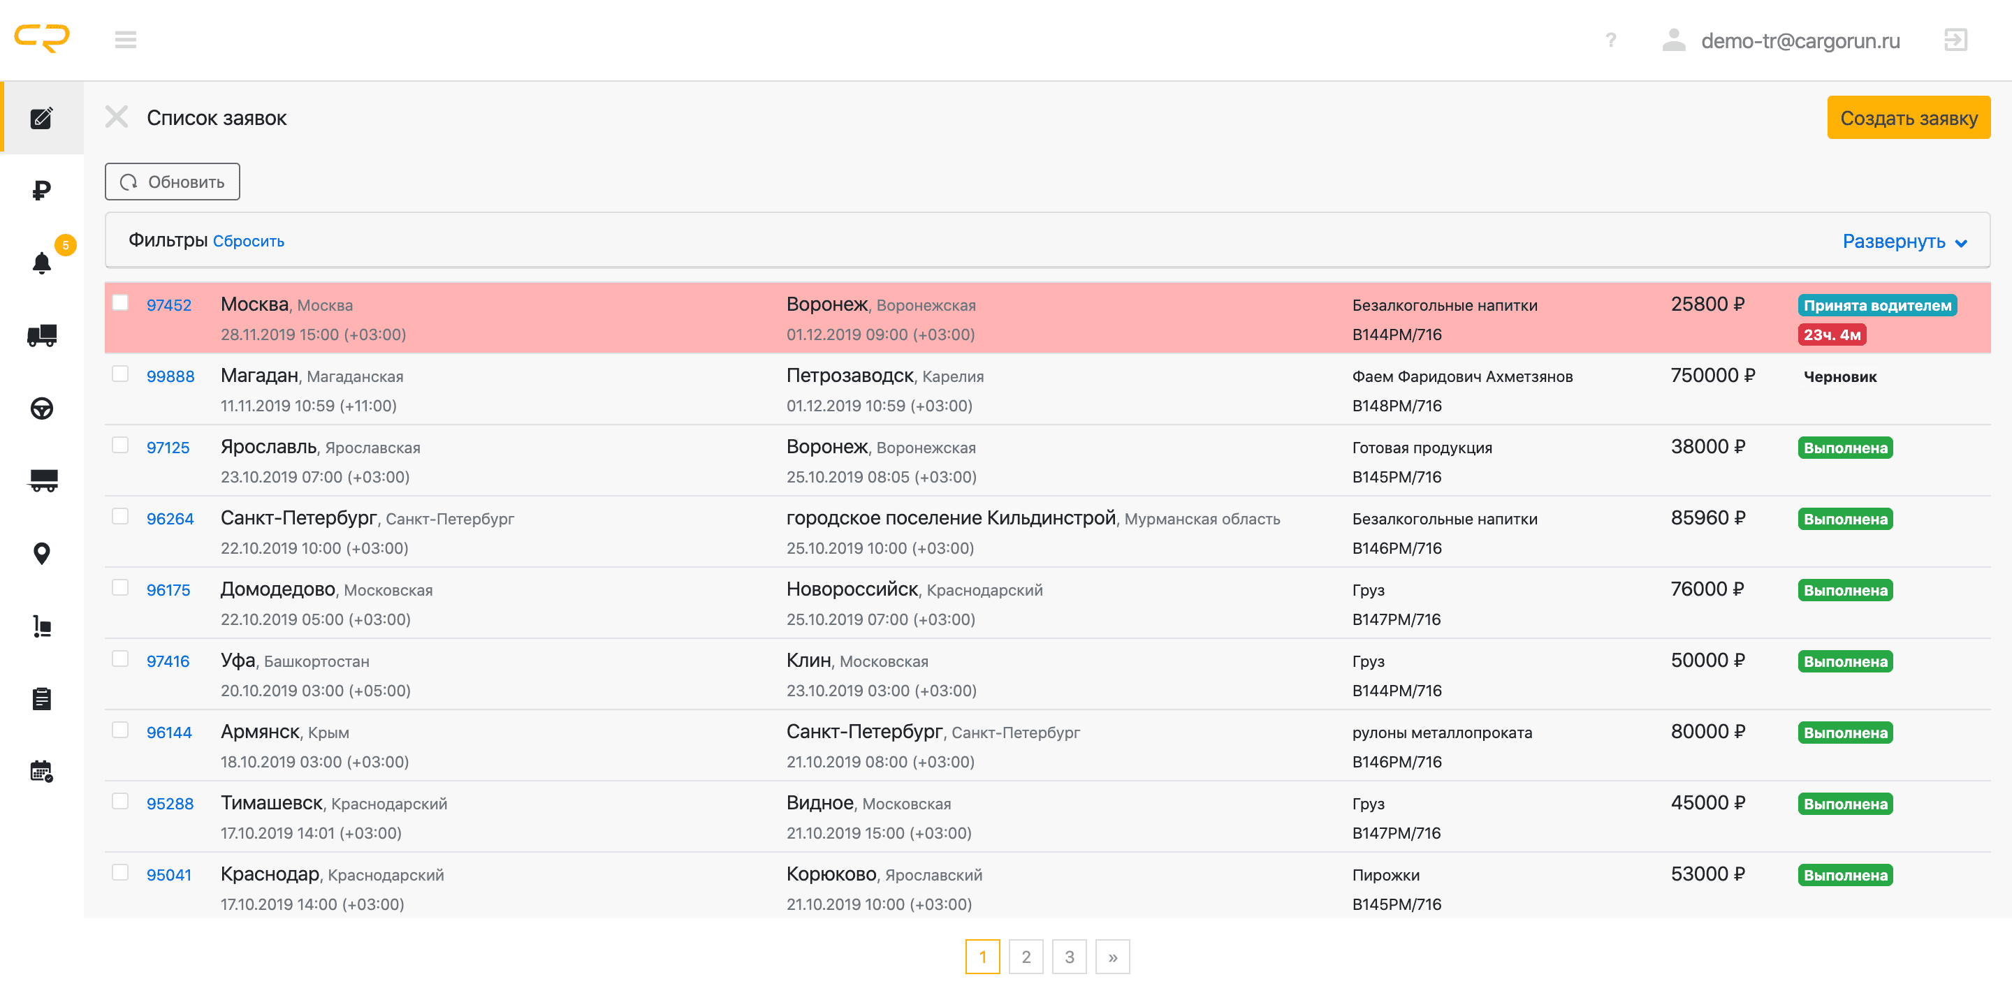This screenshot has height=993, width=2012.
Task: Tick the checkbox for order 96175
Action: click(x=120, y=588)
